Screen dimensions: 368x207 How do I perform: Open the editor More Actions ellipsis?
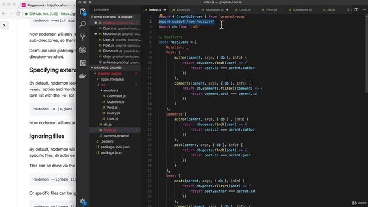[x=364, y=10]
